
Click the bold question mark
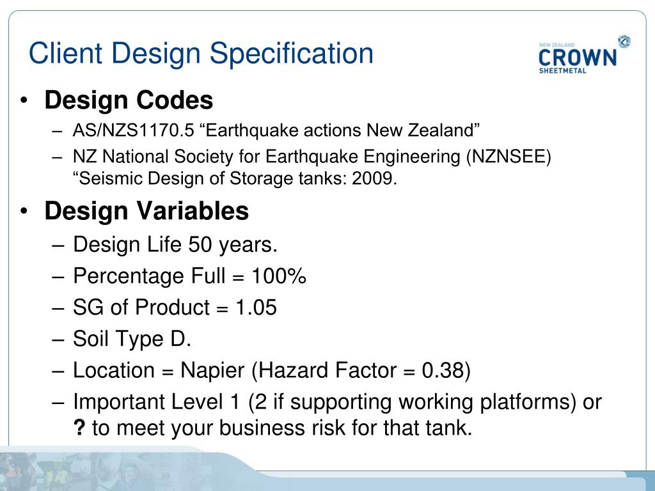[x=79, y=428]
